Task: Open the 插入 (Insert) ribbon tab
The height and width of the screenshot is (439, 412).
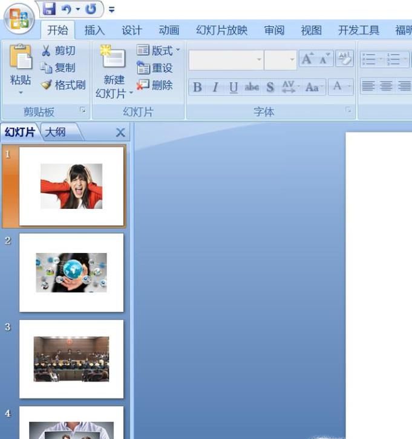Action: point(94,30)
